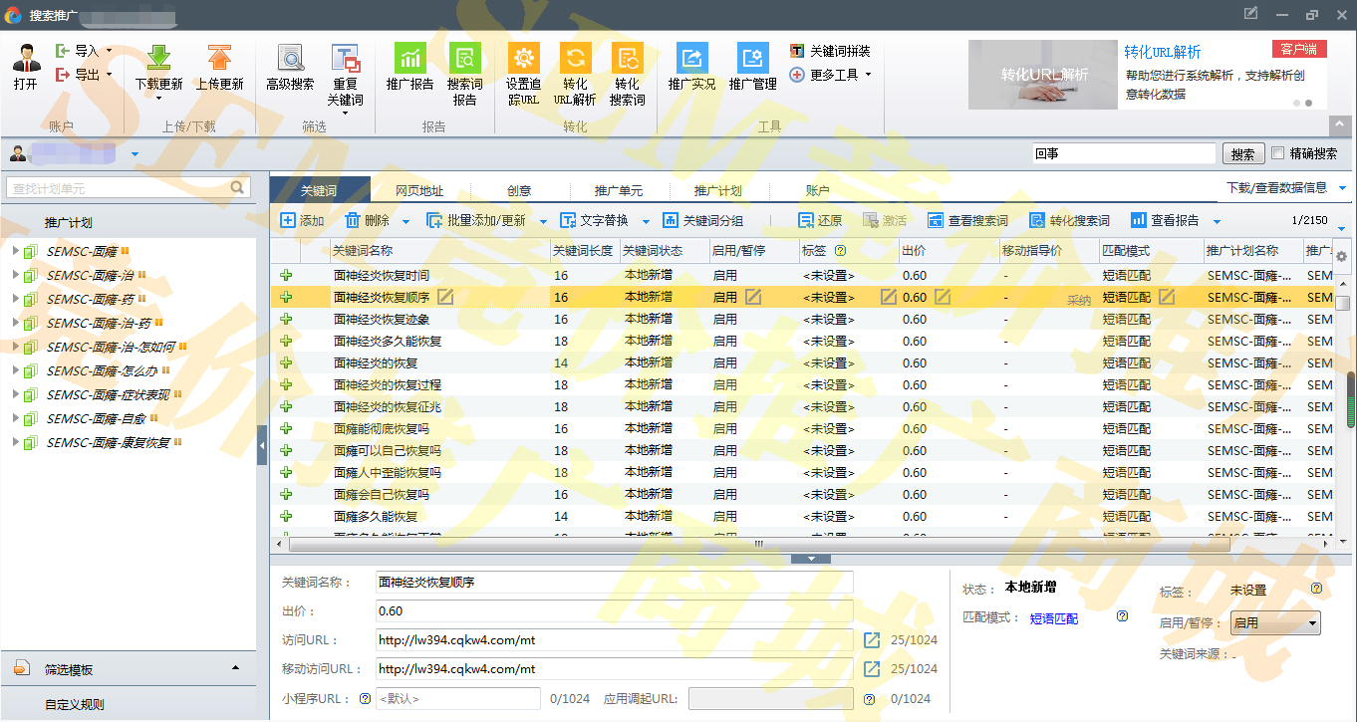Edit keyword name pencil for 面神经炎恢复顺序
1357x722 pixels.
click(x=445, y=297)
